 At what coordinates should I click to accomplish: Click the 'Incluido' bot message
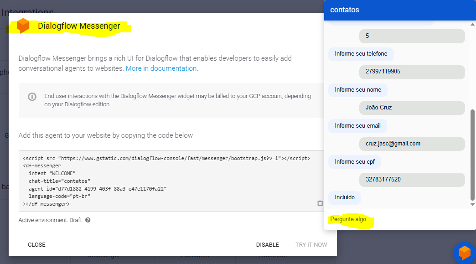coord(345,197)
